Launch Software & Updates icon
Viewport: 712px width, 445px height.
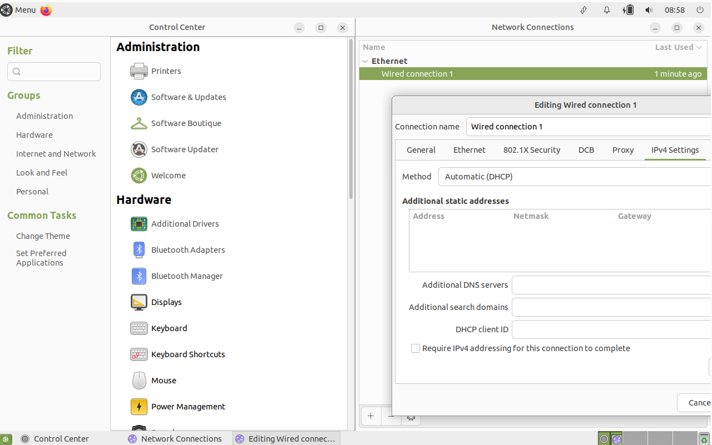click(x=139, y=97)
